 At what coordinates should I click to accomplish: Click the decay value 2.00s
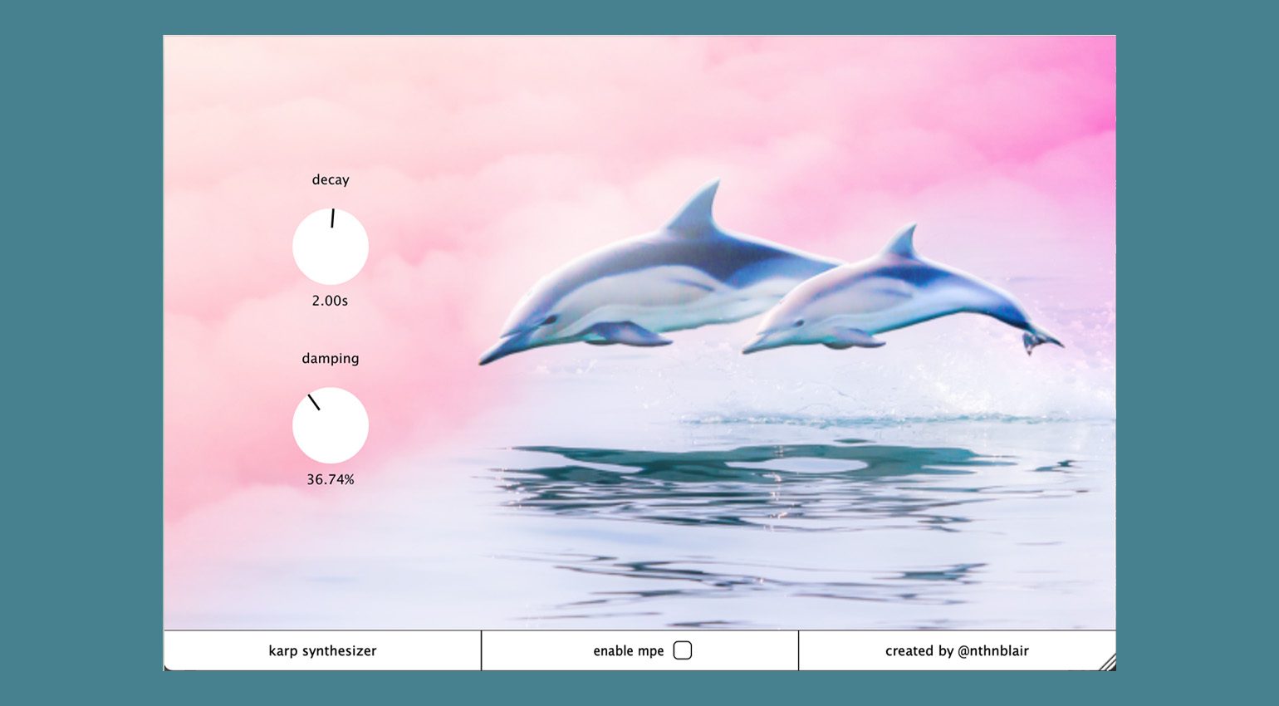tap(330, 301)
